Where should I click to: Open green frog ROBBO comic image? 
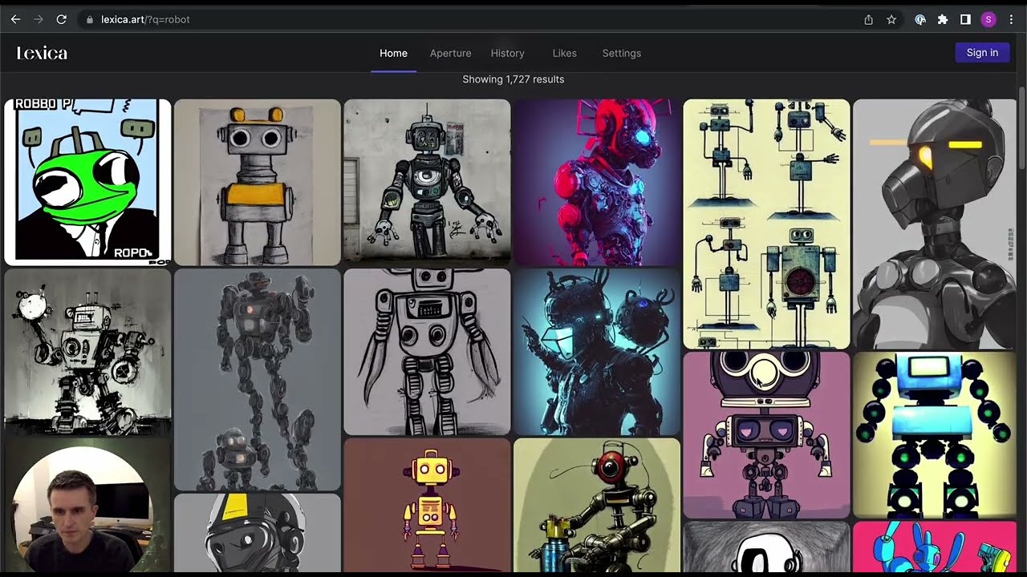pyautogui.click(x=87, y=182)
